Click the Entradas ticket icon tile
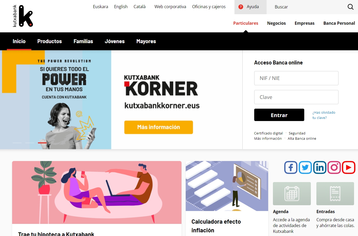 (335, 194)
